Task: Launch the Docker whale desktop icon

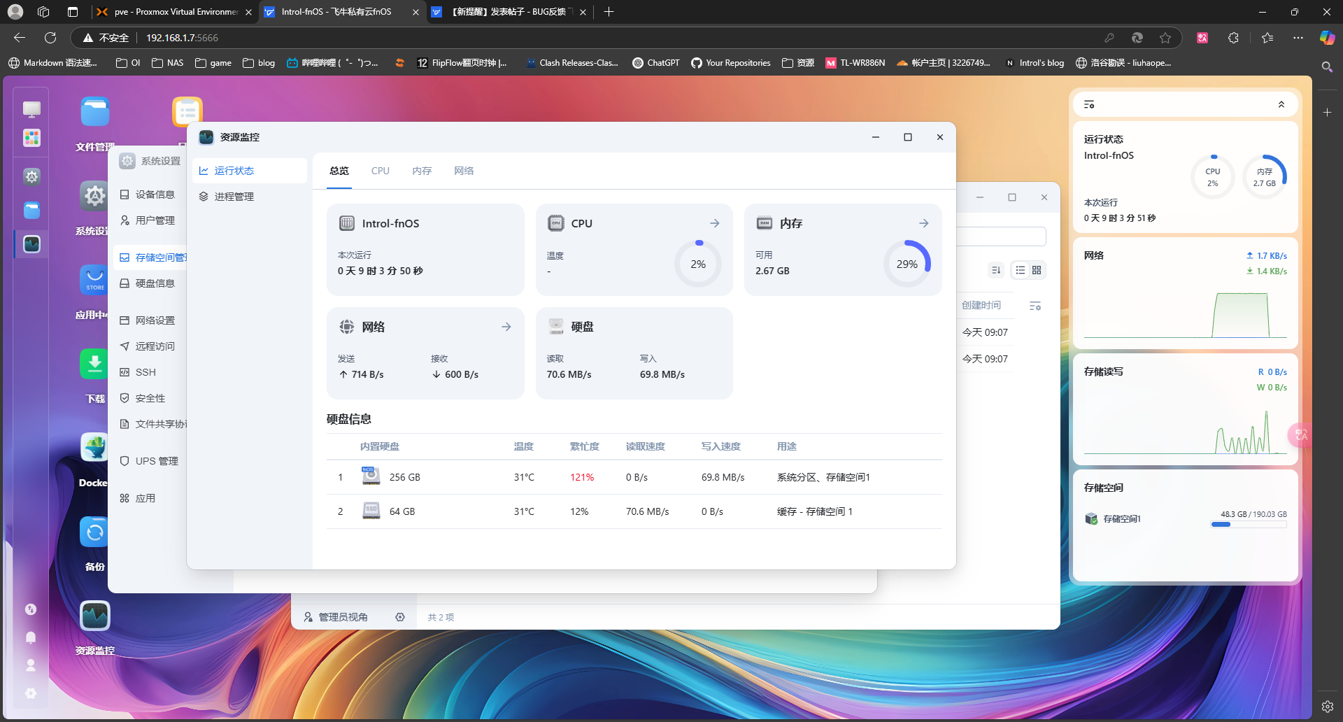Action: pos(95,448)
